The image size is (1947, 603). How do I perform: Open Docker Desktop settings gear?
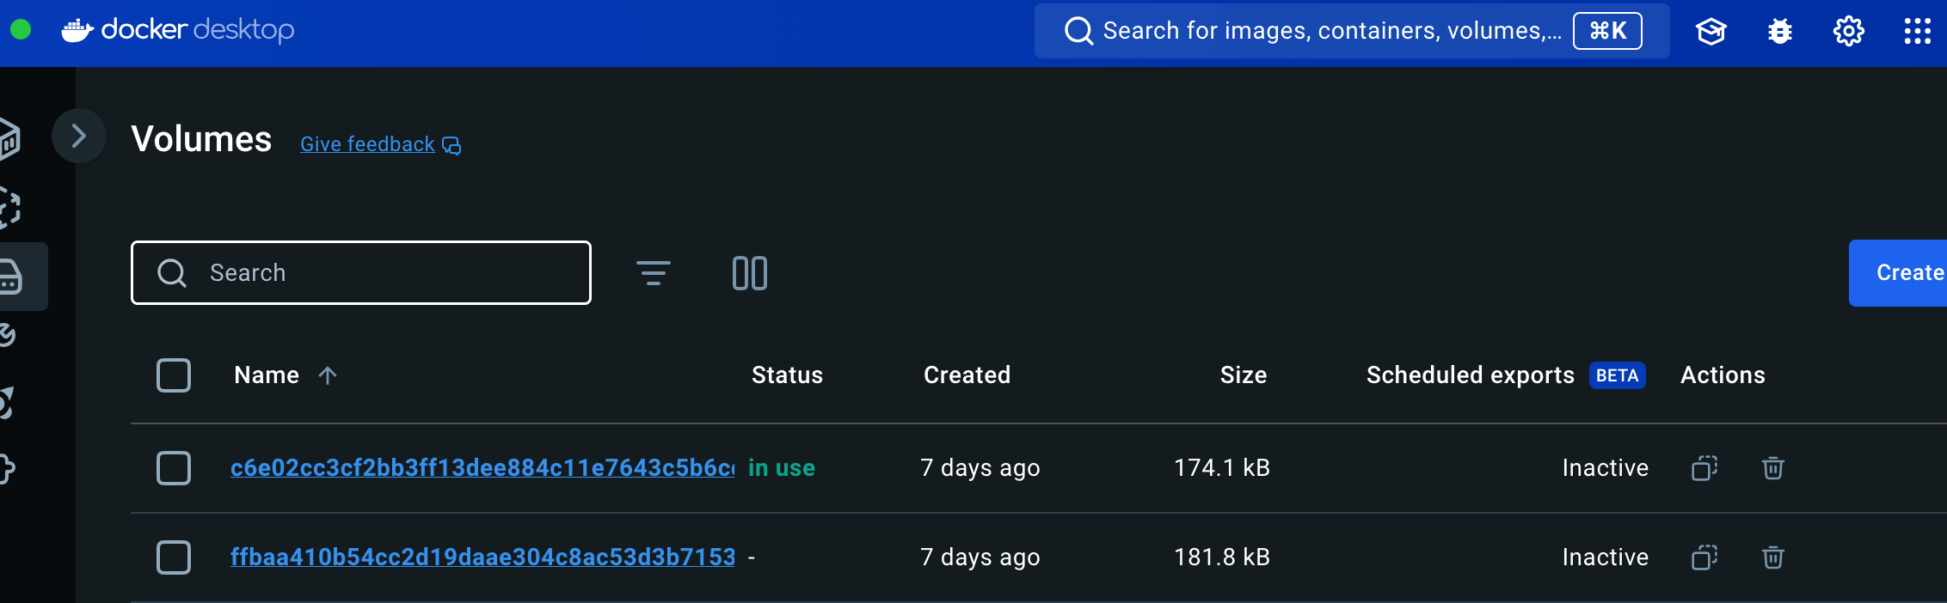pyautogui.click(x=1848, y=31)
